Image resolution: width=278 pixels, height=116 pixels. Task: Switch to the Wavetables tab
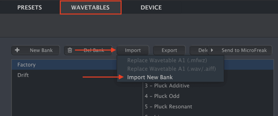click(90, 8)
